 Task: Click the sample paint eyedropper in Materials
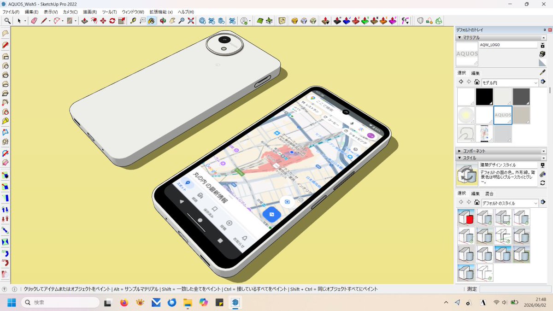coord(542,73)
